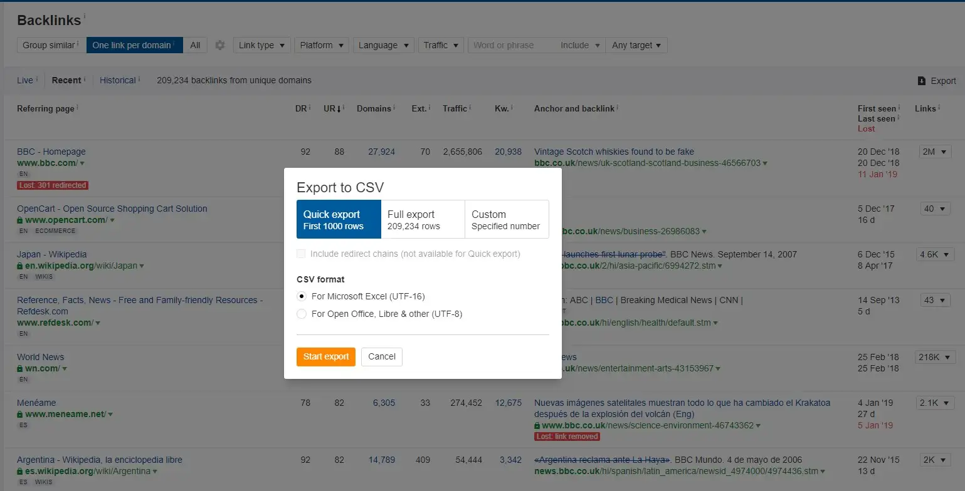This screenshot has height=491, width=965.
Task: Expand the 218K links dropdown for World News
Action: pyautogui.click(x=935, y=357)
